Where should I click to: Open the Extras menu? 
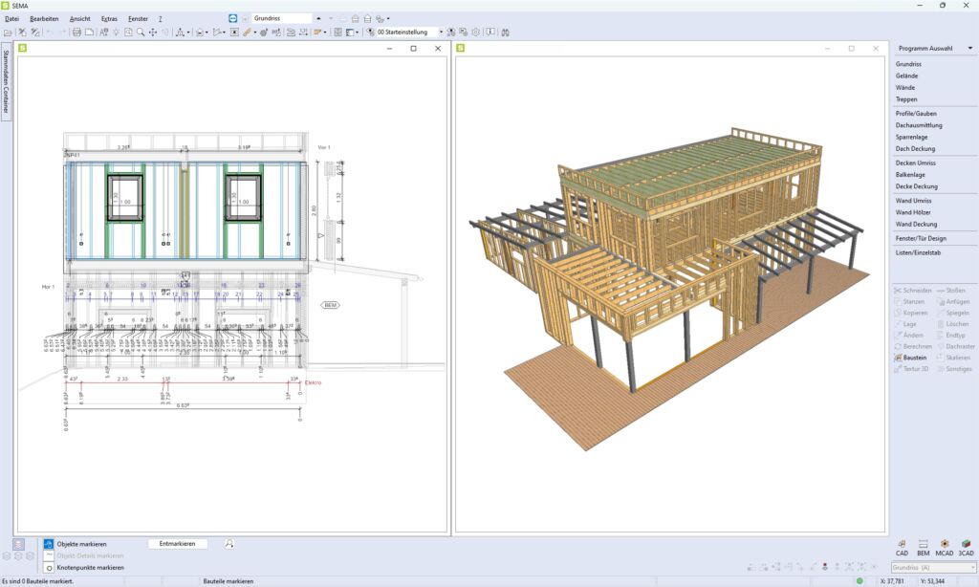coord(109,18)
